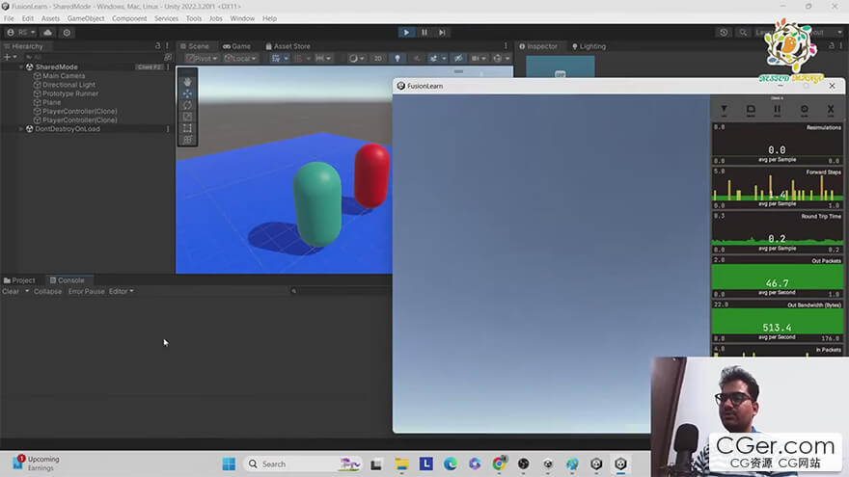Clear the Console log
Image resolution: width=849 pixels, height=477 pixels.
point(11,291)
